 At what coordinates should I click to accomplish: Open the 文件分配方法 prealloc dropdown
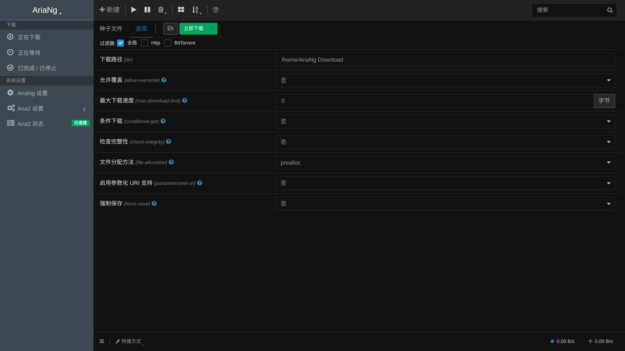click(x=445, y=162)
